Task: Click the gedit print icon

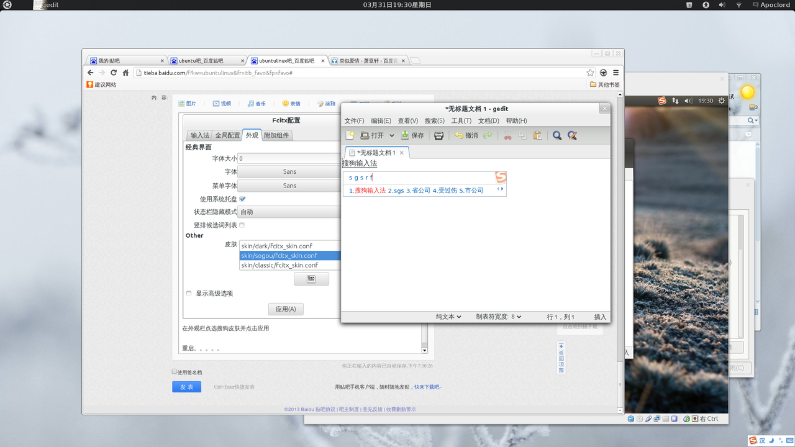Action: [438, 135]
